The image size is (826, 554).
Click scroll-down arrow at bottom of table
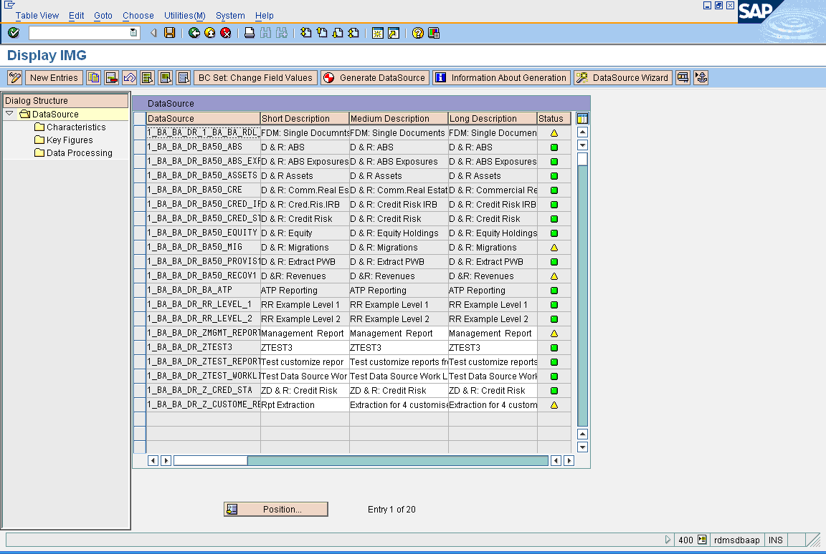point(582,447)
